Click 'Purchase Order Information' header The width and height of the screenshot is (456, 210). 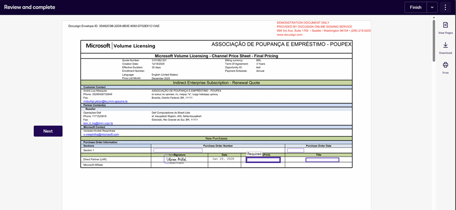tap(100, 143)
